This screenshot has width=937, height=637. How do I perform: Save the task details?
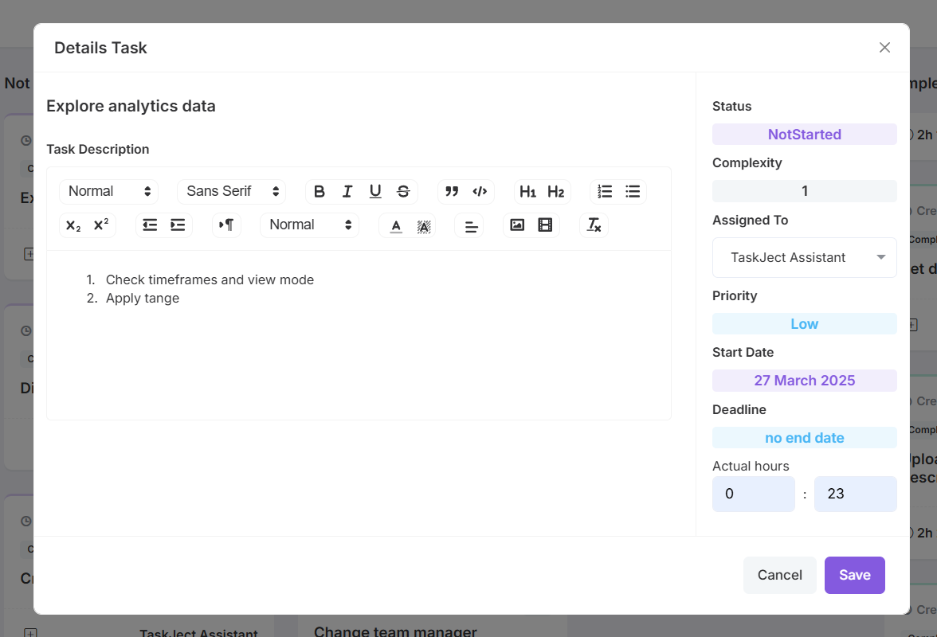tap(854, 575)
